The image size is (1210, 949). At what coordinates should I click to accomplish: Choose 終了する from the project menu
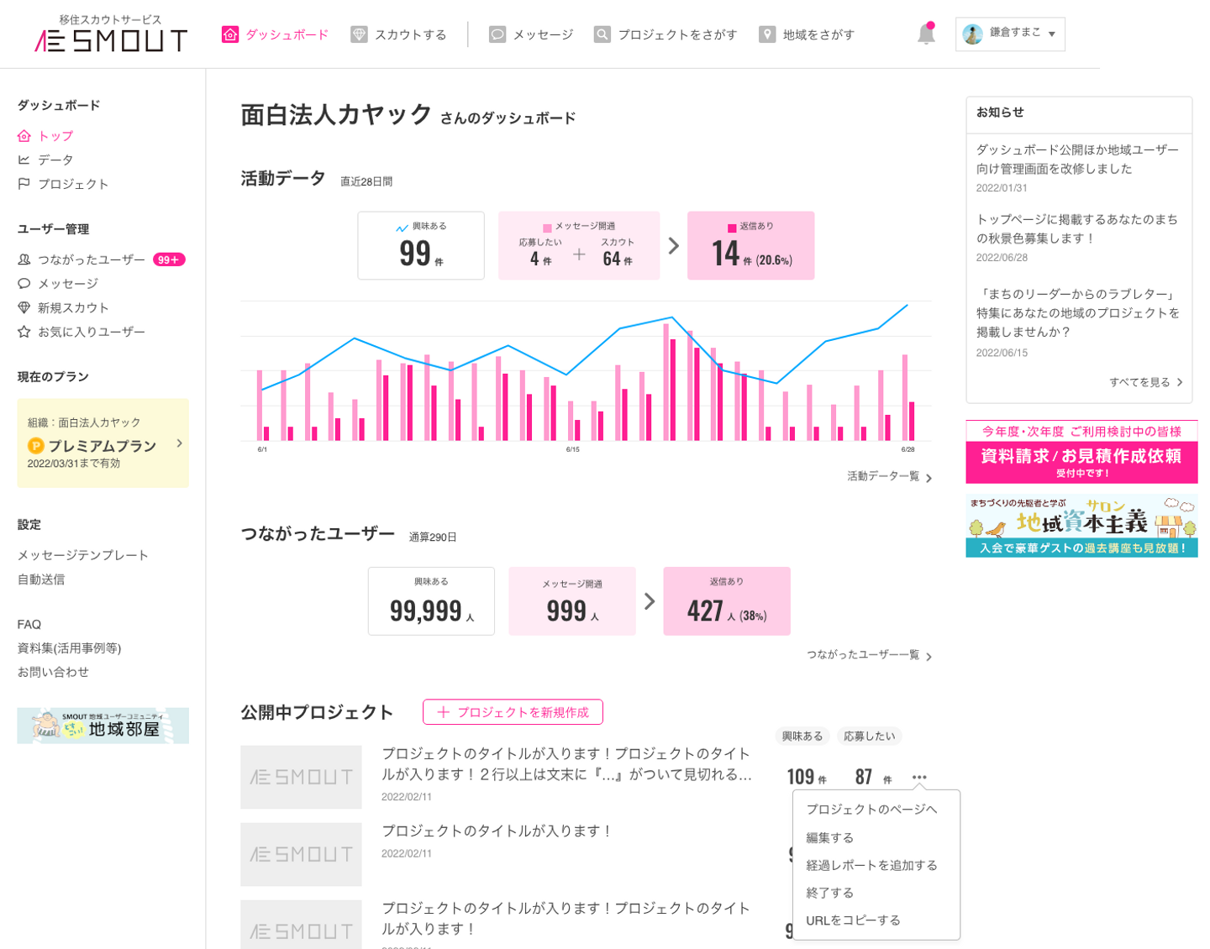[829, 892]
